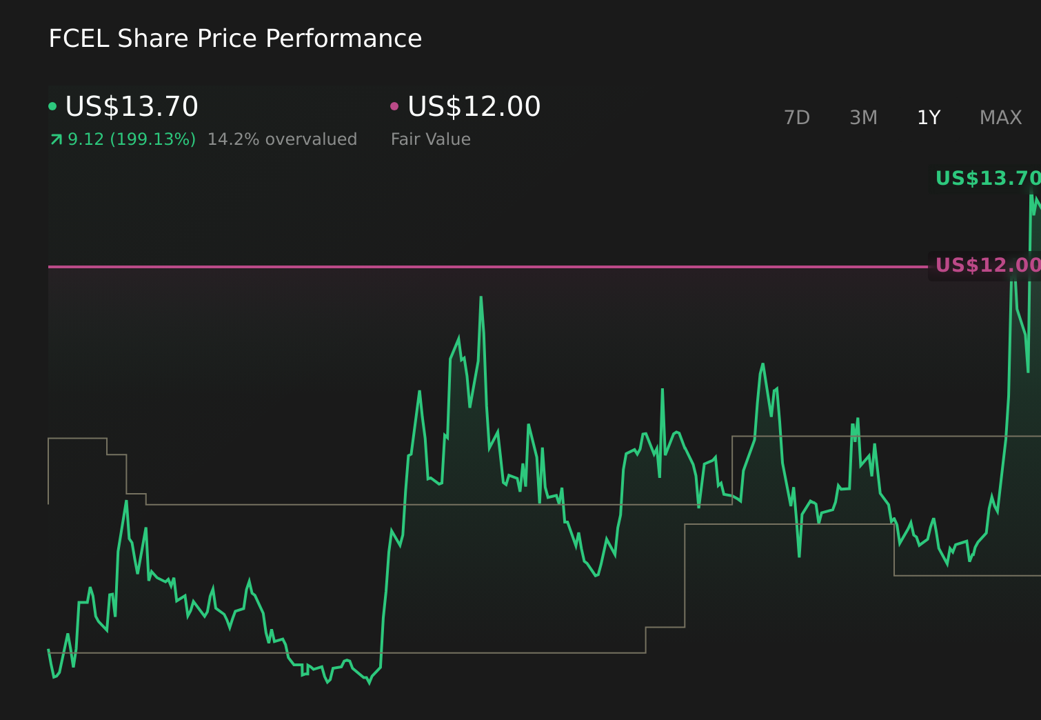1041x720 pixels.
Task: Click the pink fair value dot
Action: click(x=394, y=106)
